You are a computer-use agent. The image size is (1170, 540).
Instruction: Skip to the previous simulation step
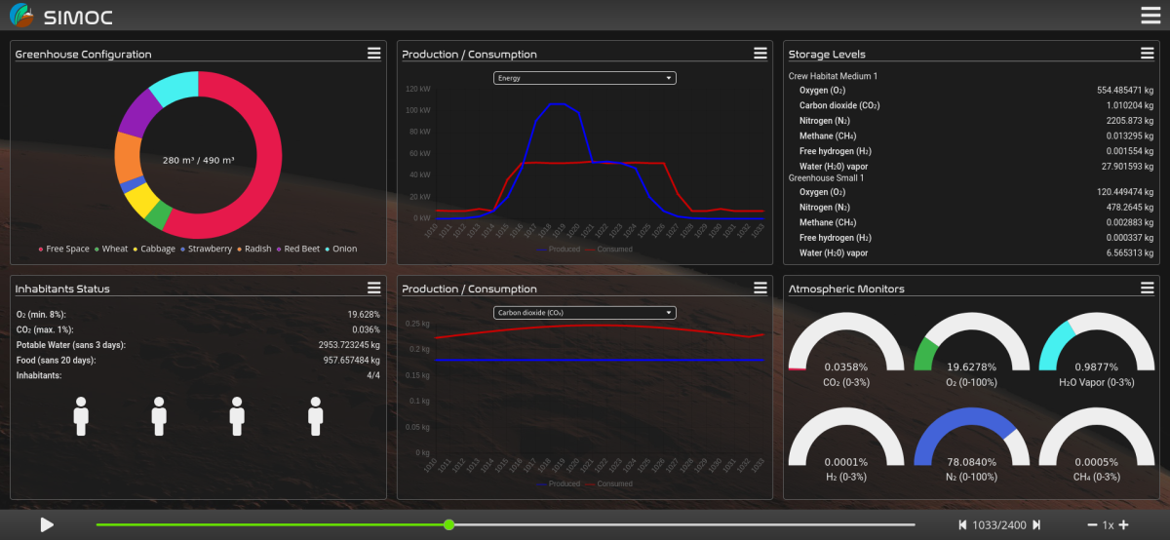tap(963, 525)
